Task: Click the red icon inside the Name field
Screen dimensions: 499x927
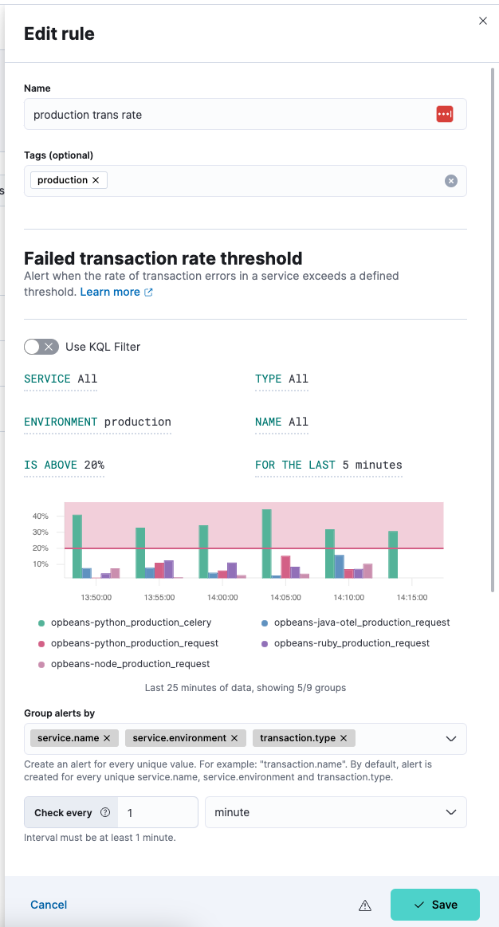Action: pyautogui.click(x=445, y=114)
